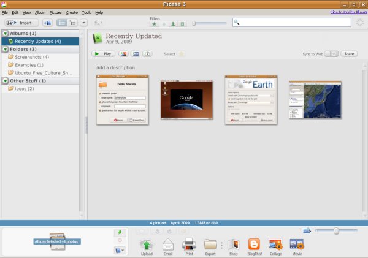Filter to show faces only
The height and width of the screenshot is (258, 368).
(173, 24)
